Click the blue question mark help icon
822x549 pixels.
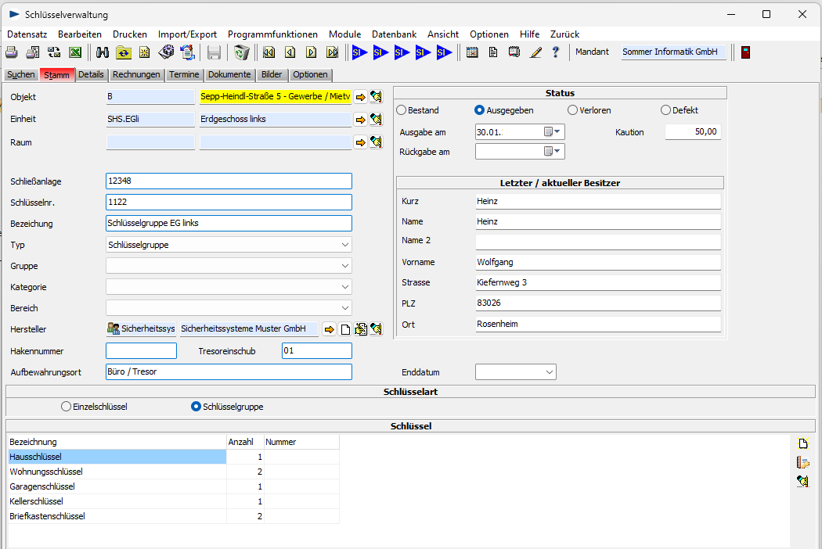coord(556,52)
